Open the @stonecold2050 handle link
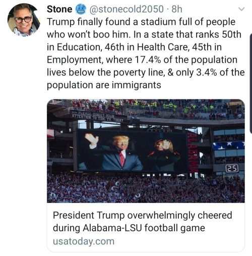The image size is (252, 256). point(127,9)
